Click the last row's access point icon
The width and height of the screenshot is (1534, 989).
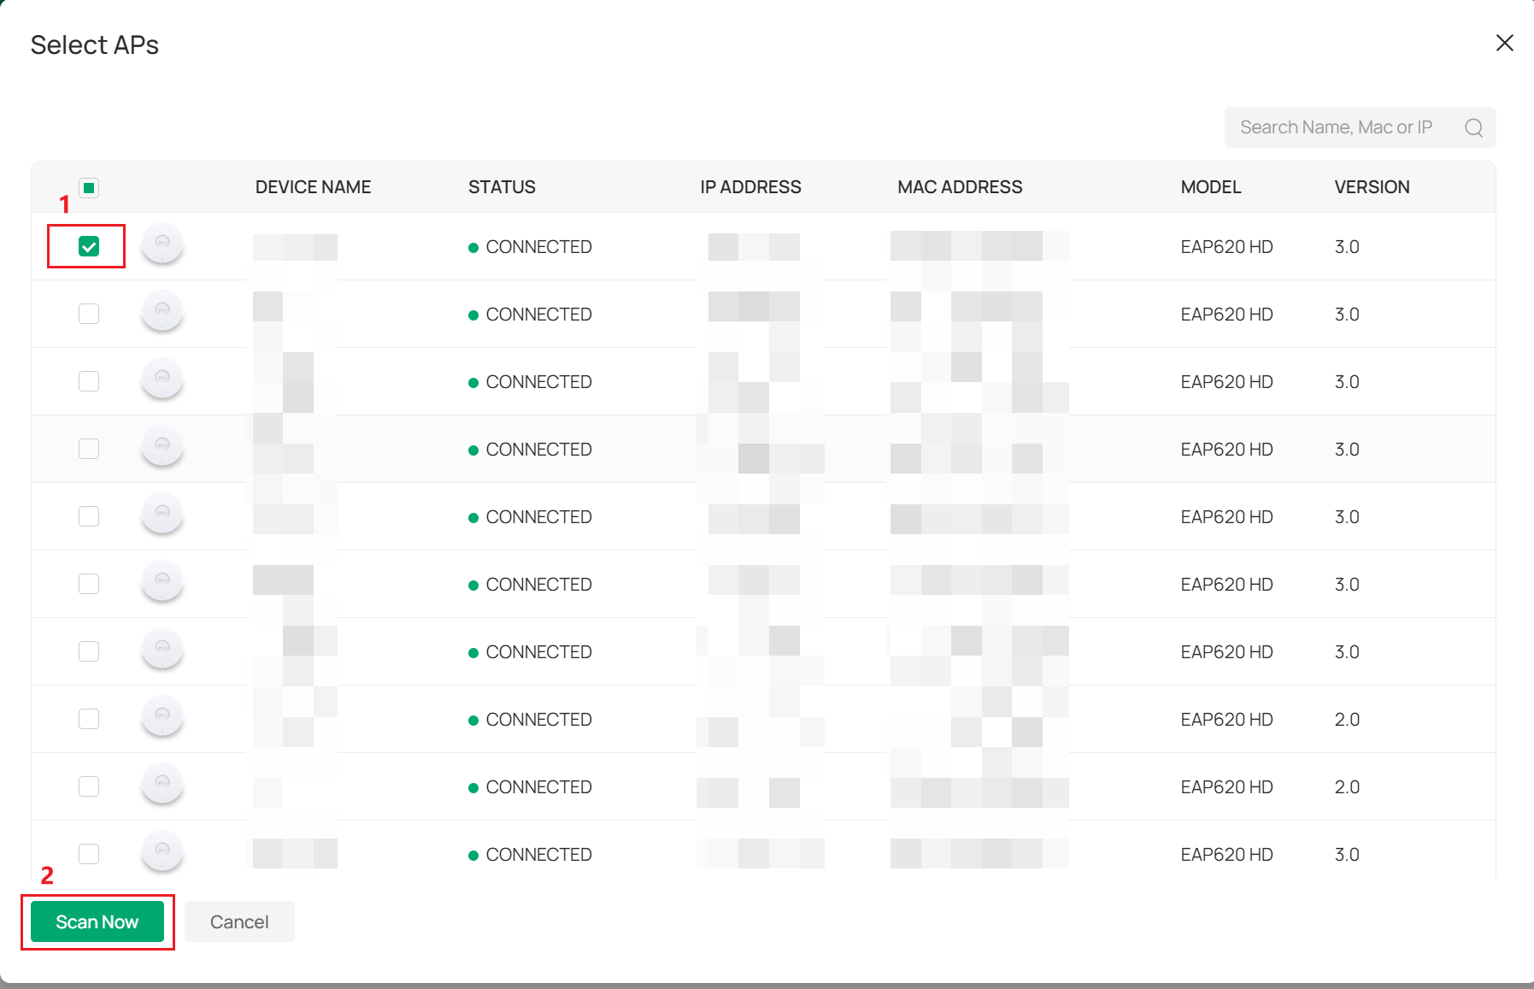click(162, 852)
